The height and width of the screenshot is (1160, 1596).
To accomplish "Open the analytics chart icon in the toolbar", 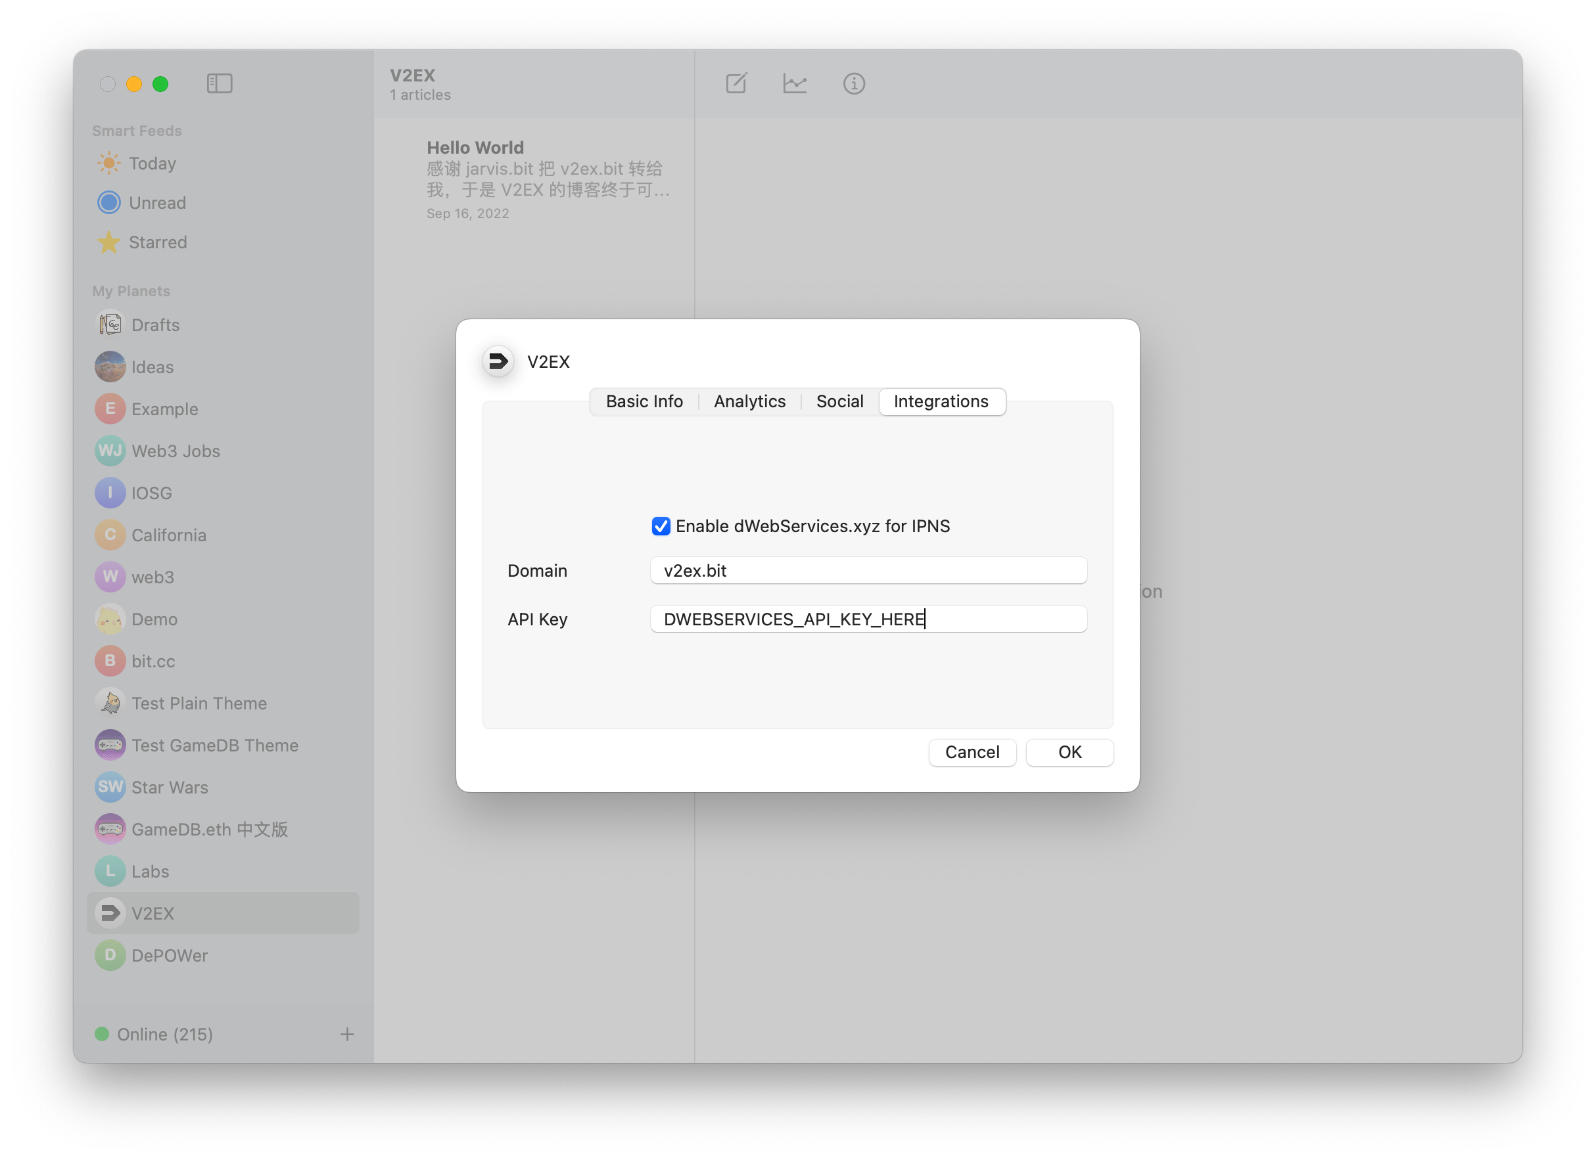I will coord(795,83).
